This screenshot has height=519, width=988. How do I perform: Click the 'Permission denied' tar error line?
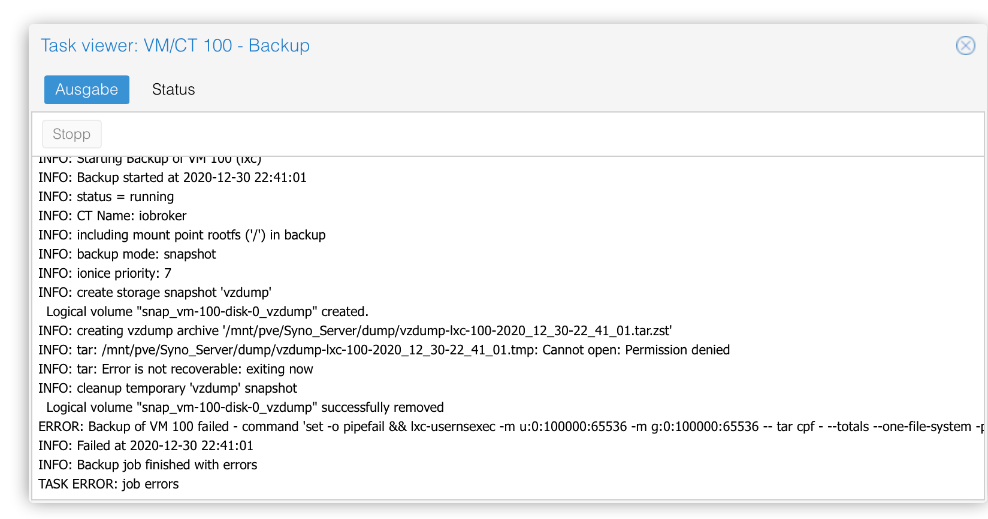point(384,350)
